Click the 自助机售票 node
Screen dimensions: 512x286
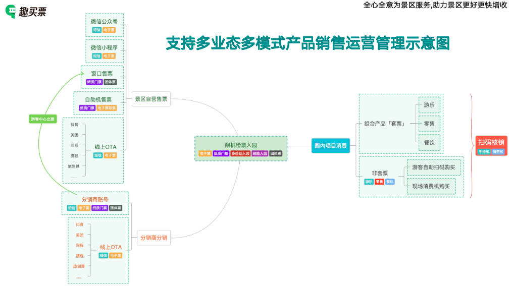point(98,99)
